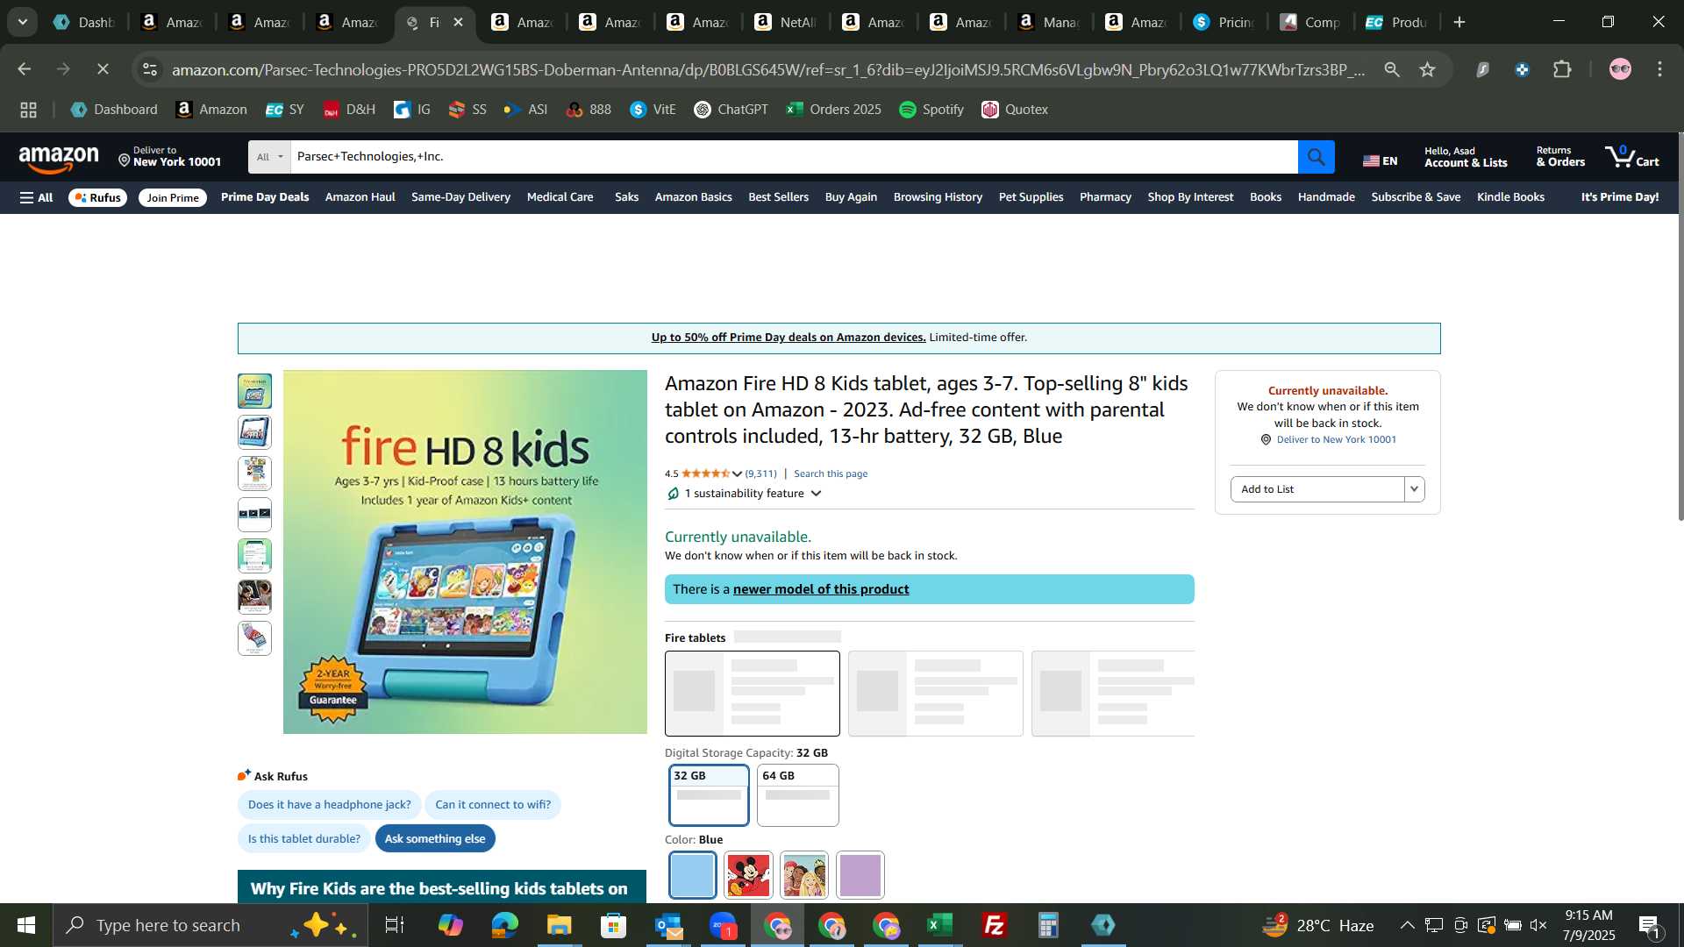The height and width of the screenshot is (947, 1684).
Task: Open ChatGPT bookmark
Action: (x=731, y=110)
